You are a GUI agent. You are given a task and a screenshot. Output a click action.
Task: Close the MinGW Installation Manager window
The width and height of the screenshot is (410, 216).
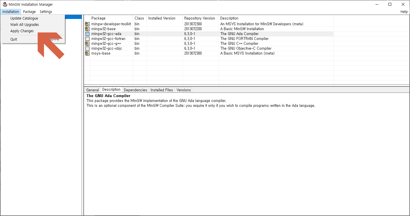403,4
